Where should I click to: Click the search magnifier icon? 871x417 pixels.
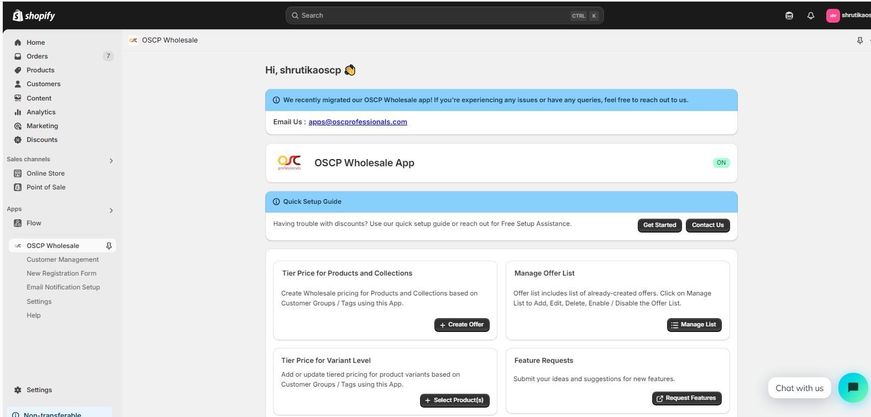pyautogui.click(x=295, y=15)
